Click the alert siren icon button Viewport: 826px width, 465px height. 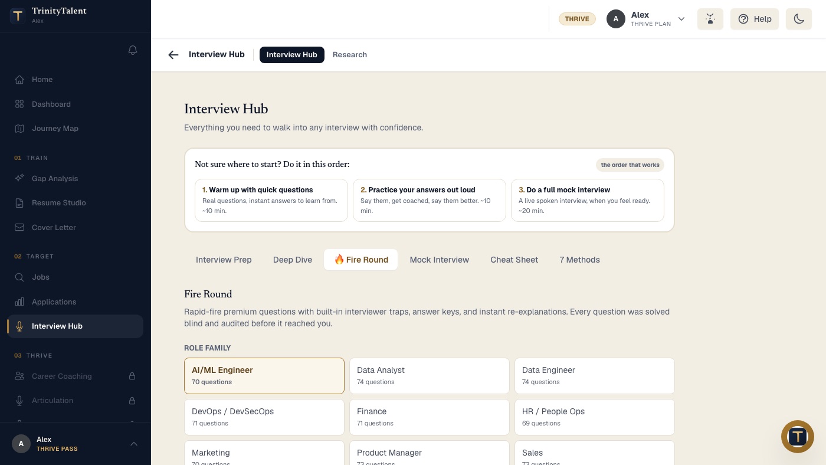(x=710, y=19)
